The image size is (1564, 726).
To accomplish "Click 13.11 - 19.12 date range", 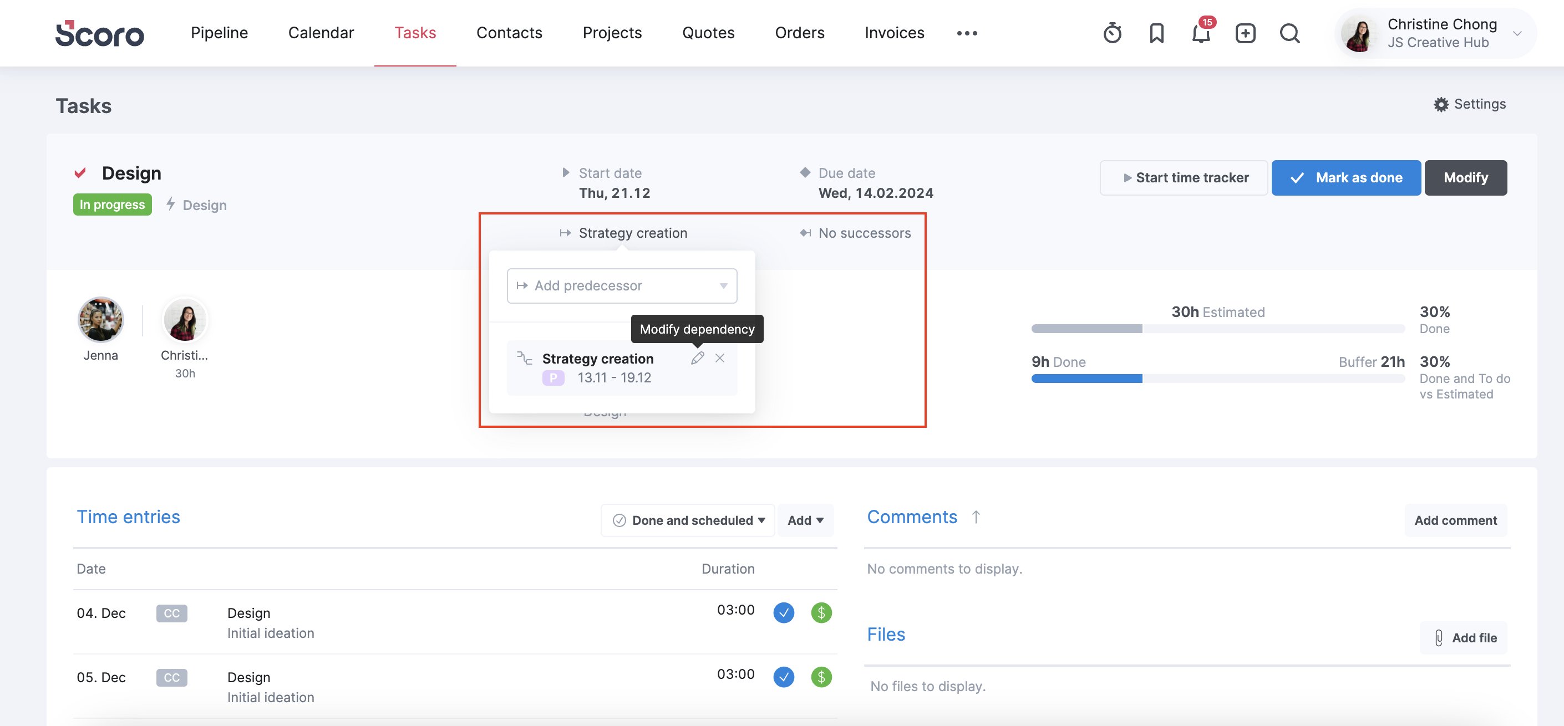I will tap(614, 378).
